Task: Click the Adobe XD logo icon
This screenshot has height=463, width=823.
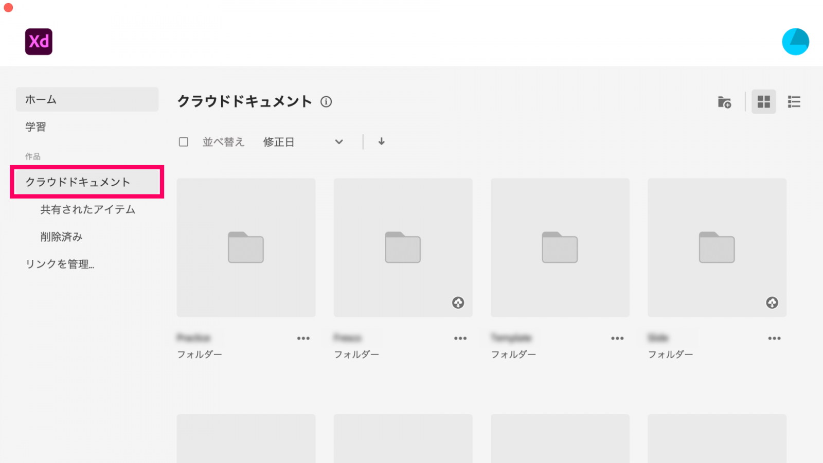Action: [39, 42]
